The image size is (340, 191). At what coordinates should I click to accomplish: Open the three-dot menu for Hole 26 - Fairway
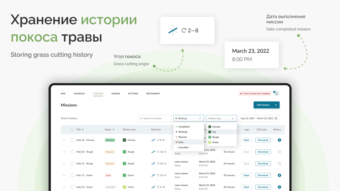pyautogui.click(x=64, y=140)
